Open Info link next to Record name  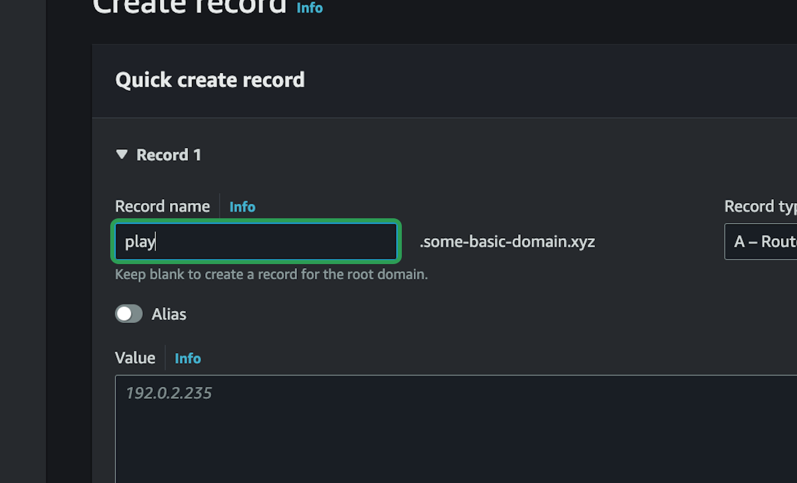242,207
